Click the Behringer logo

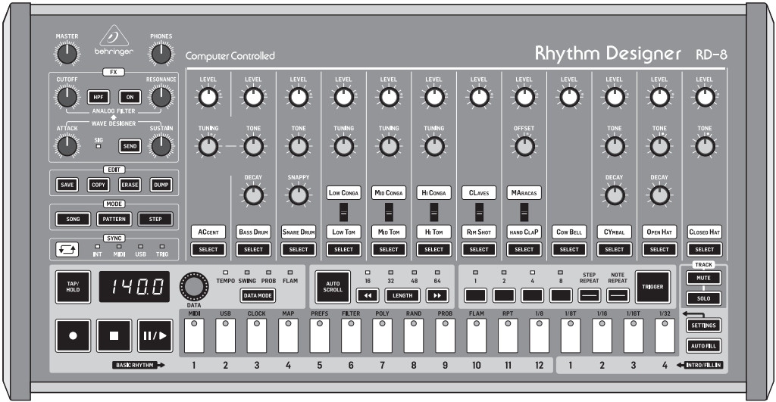click(114, 40)
